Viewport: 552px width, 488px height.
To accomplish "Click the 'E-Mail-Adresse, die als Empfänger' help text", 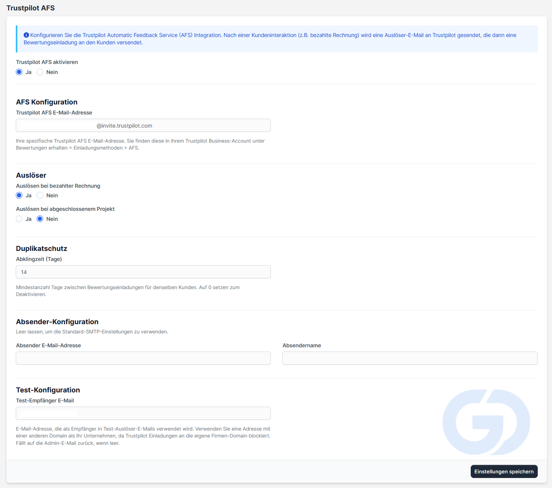I will tap(143, 436).
